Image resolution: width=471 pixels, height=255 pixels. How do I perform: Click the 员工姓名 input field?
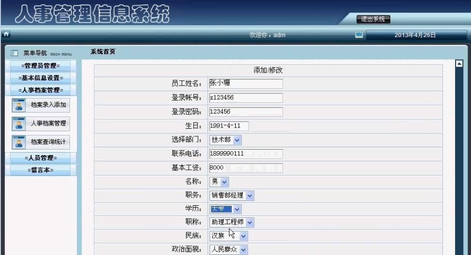(246, 84)
